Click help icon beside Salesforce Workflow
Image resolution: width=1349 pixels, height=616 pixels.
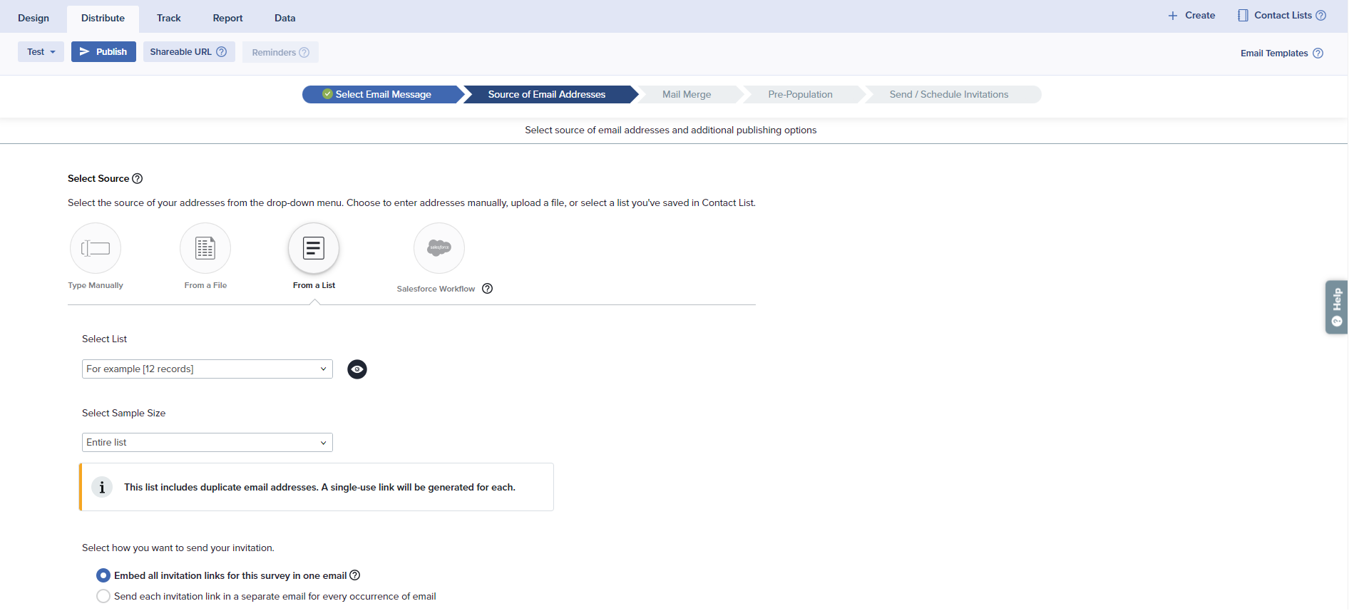click(488, 289)
